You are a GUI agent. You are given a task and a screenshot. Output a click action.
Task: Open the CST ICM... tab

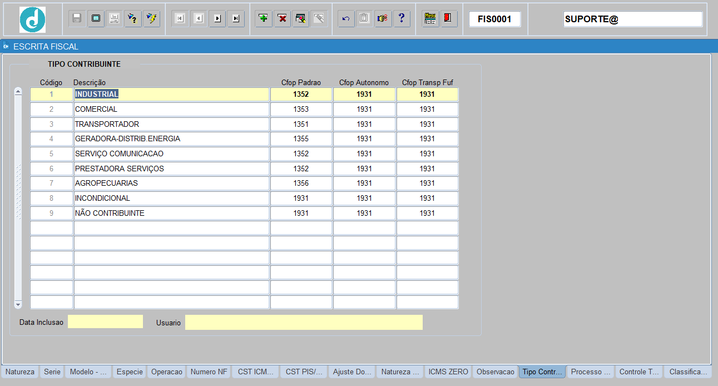coord(255,372)
